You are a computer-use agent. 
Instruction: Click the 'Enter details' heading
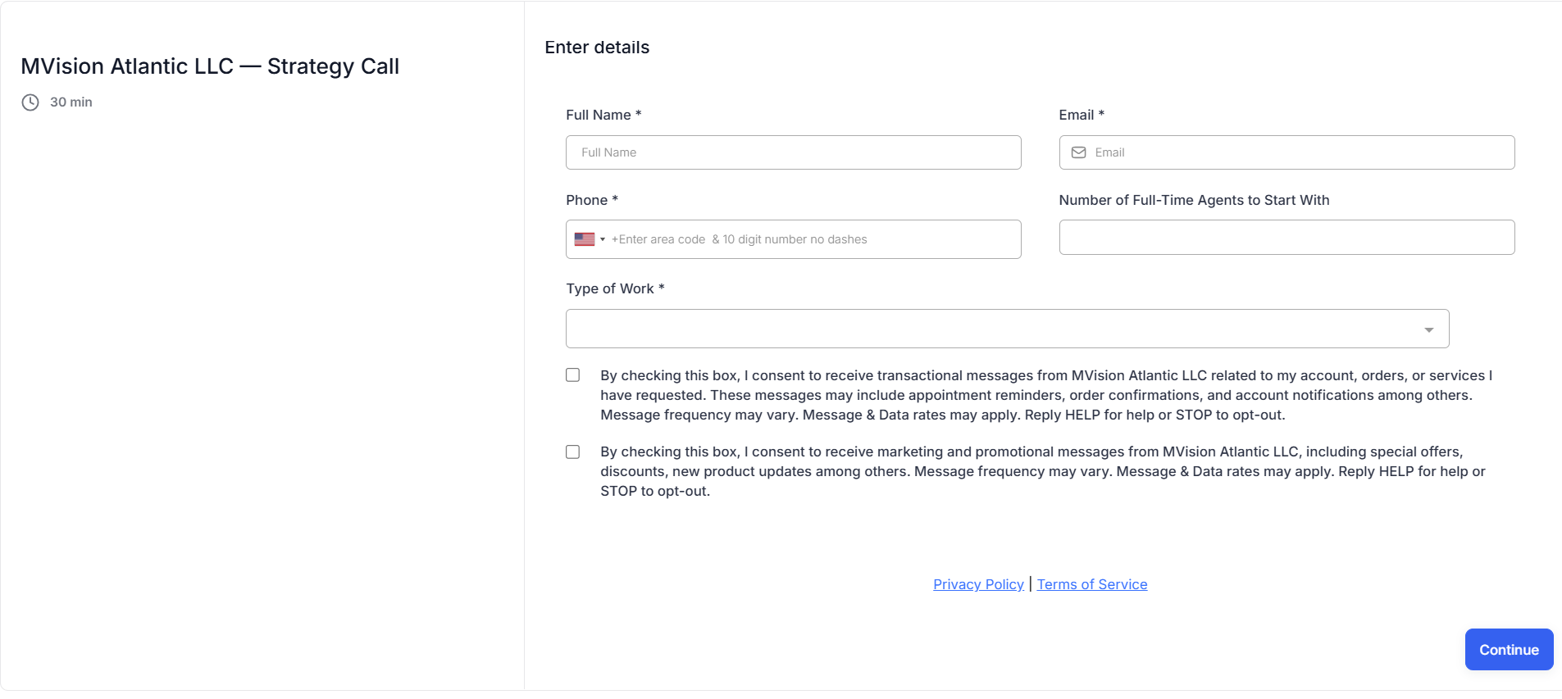click(x=597, y=48)
